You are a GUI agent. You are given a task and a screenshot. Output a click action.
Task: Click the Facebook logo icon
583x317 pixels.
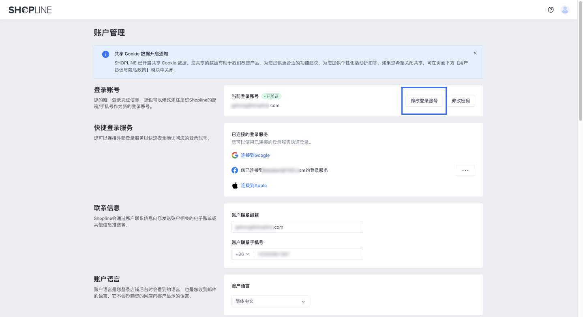click(x=235, y=170)
